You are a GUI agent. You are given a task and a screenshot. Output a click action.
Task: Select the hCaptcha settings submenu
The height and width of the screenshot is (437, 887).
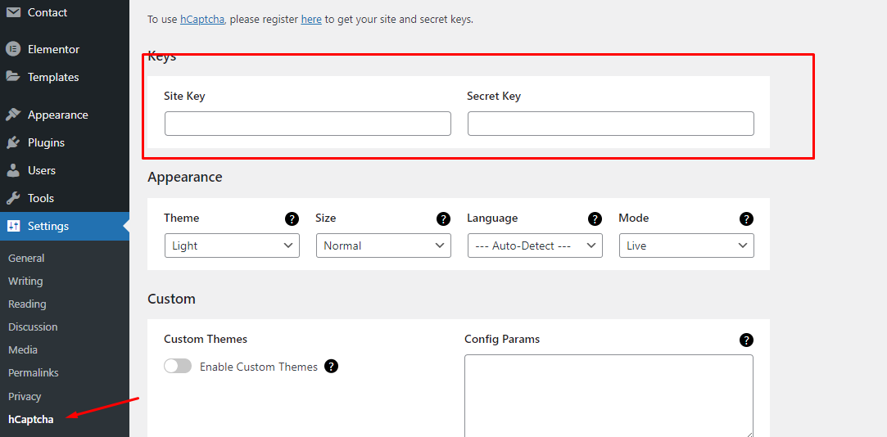30,420
